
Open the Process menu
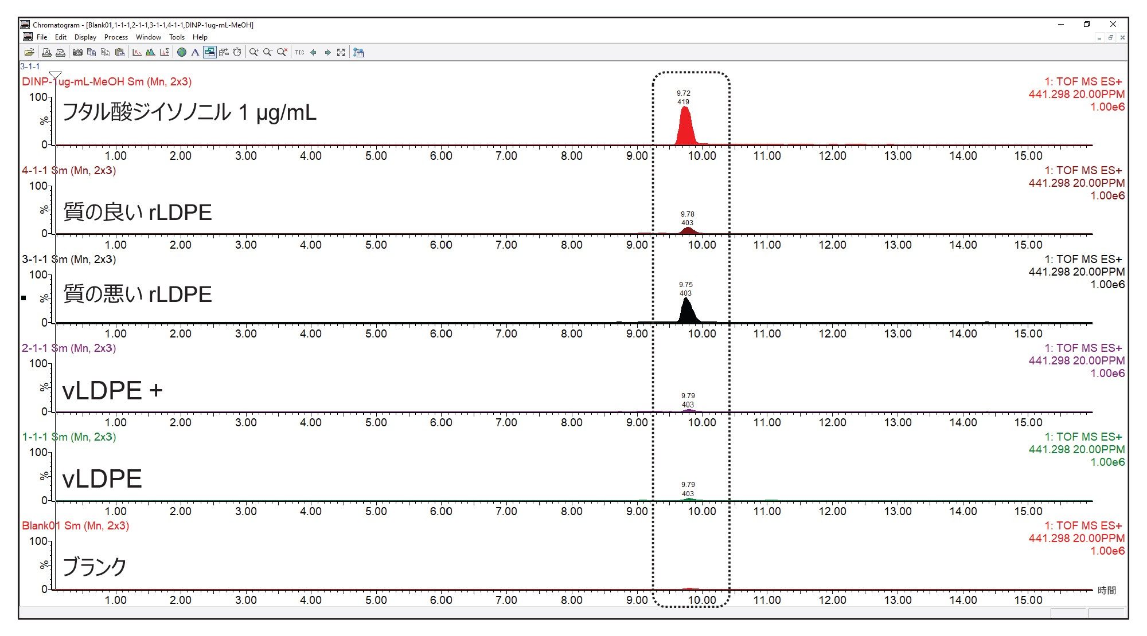tap(116, 37)
